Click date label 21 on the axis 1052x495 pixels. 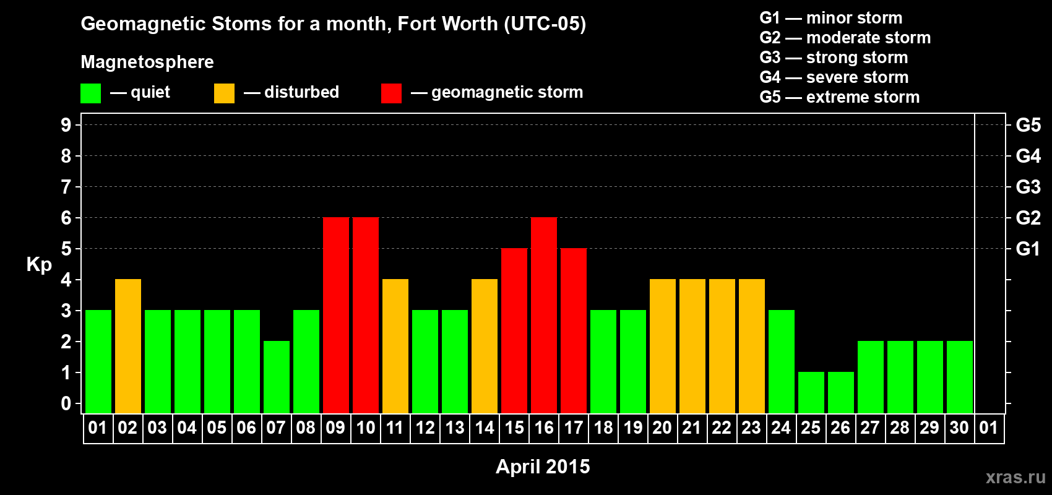click(x=692, y=428)
